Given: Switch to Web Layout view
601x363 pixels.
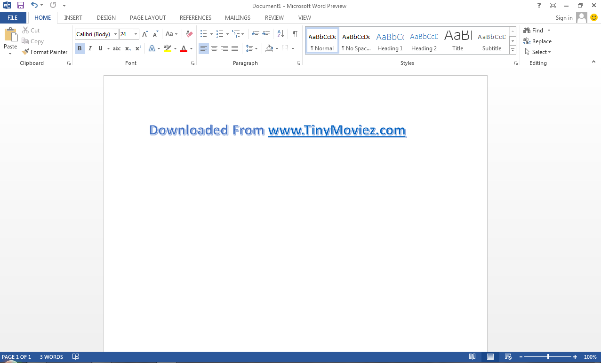Looking at the screenshot, I should coord(508,357).
